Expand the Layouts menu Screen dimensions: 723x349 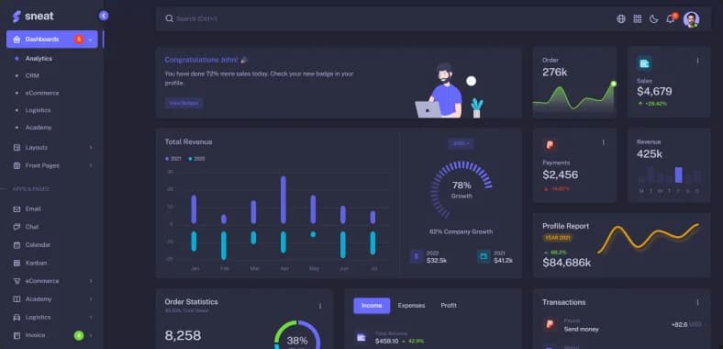coord(52,148)
